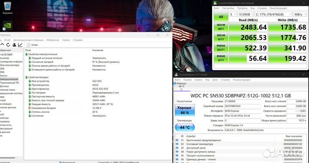Select Имя компьютера in AIDA64 sidebar tree
This screenshot has width=309, height=163.
9,65
